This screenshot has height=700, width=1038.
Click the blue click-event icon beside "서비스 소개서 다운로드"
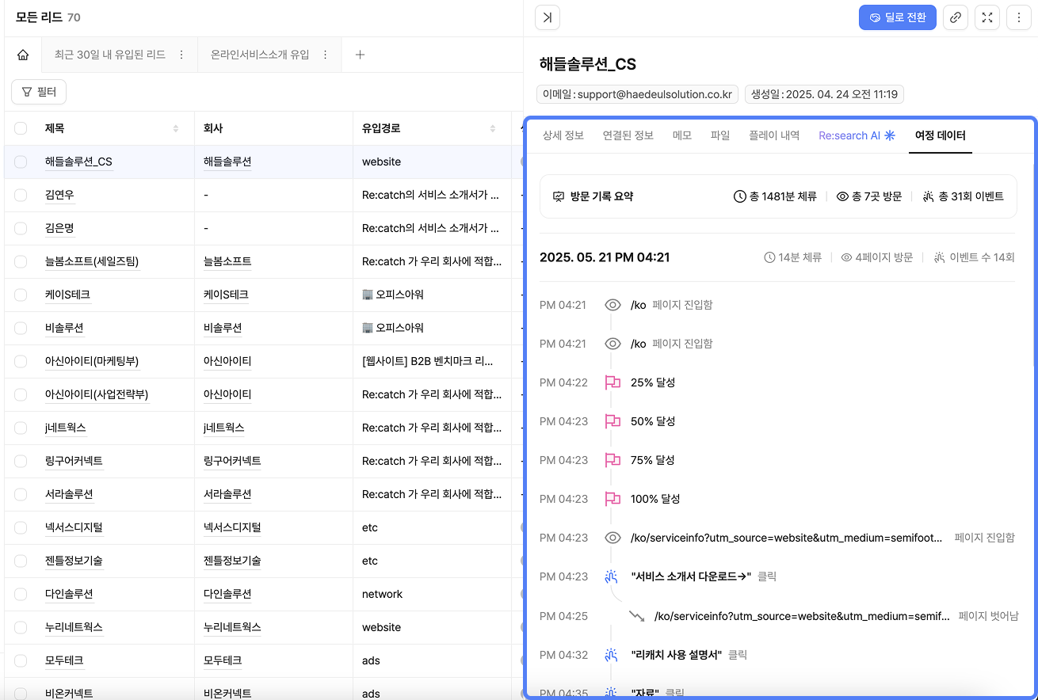611,576
